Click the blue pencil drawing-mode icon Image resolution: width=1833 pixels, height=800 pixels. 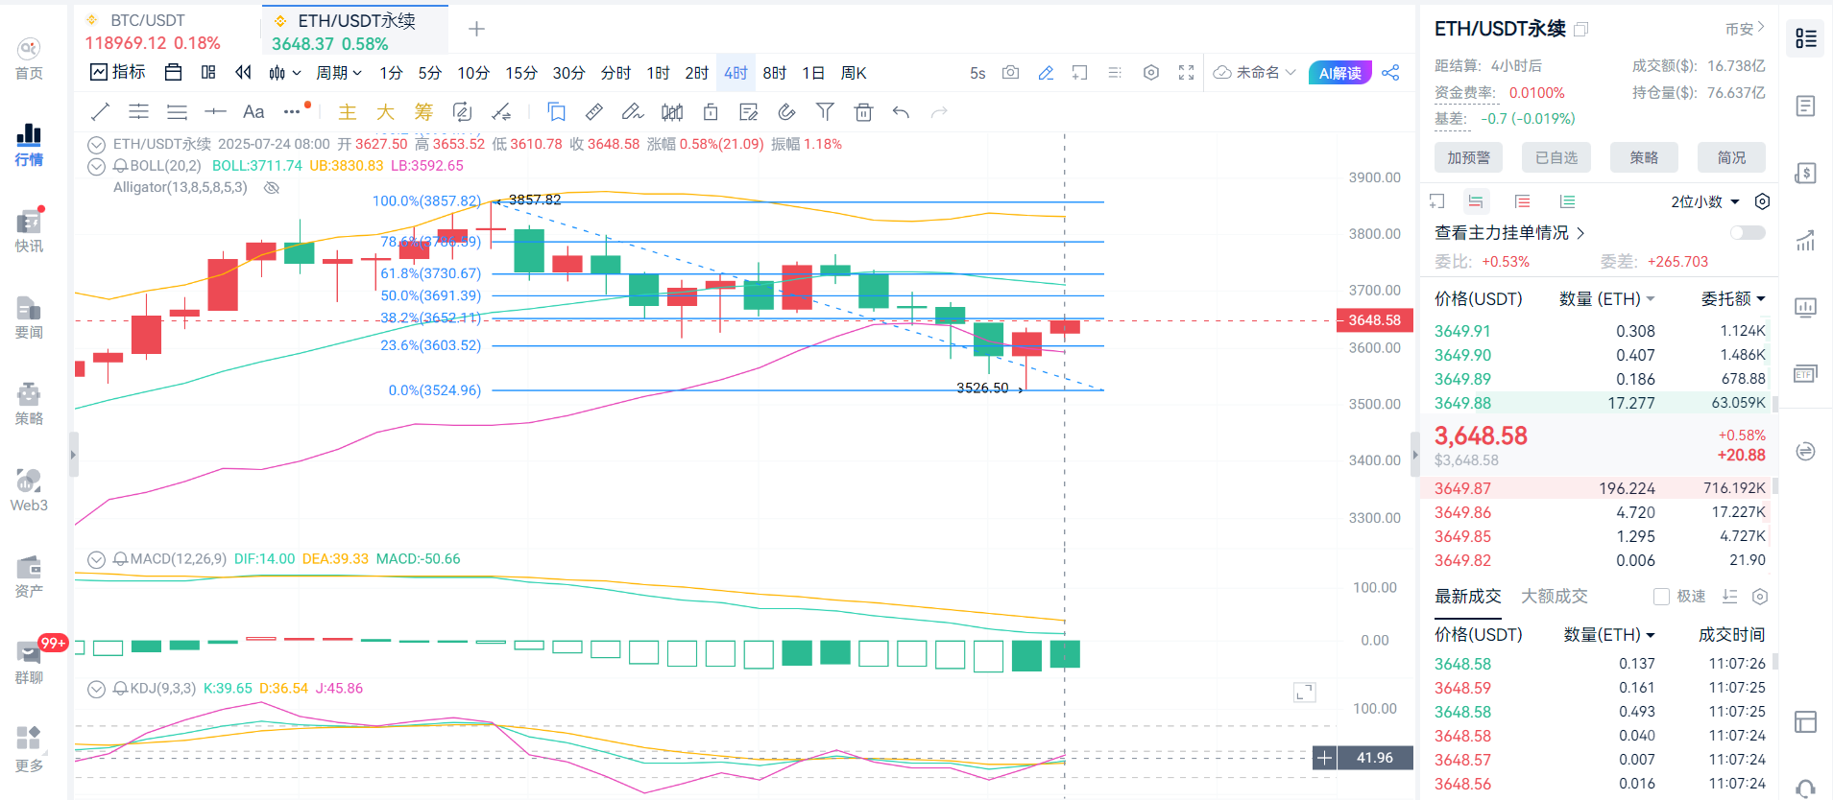1046,73
